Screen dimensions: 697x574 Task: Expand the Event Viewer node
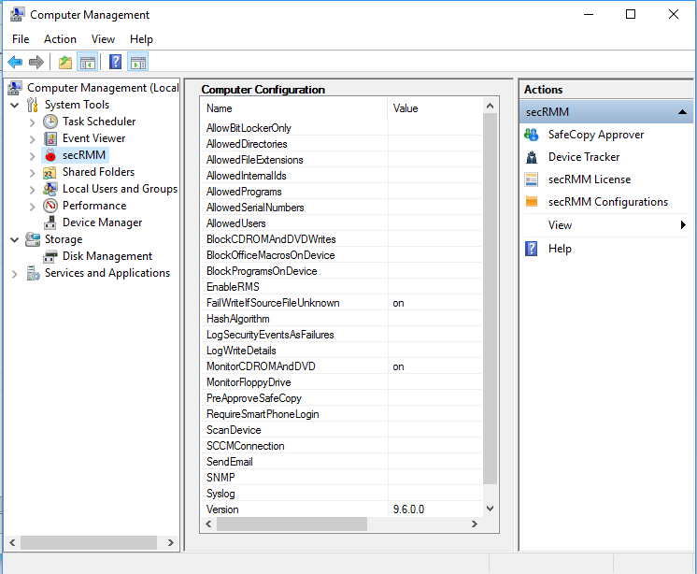click(32, 139)
